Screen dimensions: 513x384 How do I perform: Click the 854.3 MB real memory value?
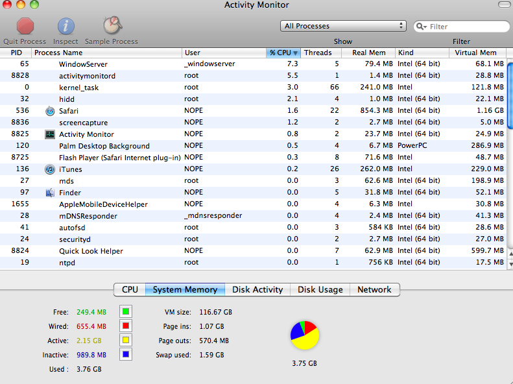click(x=376, y=110)
